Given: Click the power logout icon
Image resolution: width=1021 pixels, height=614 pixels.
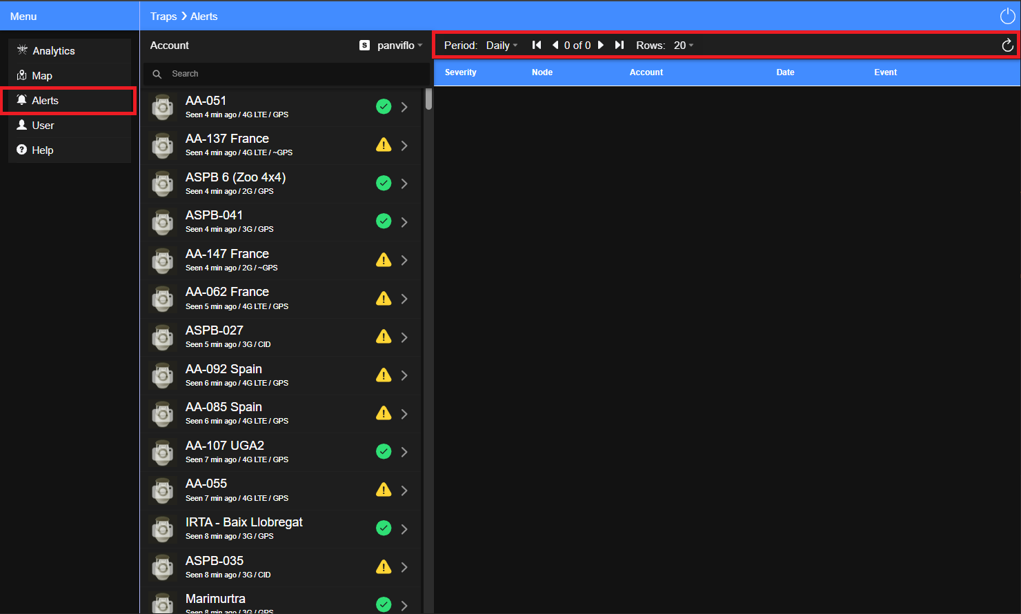Looking at the screenshot, I should pos(1007,17).
